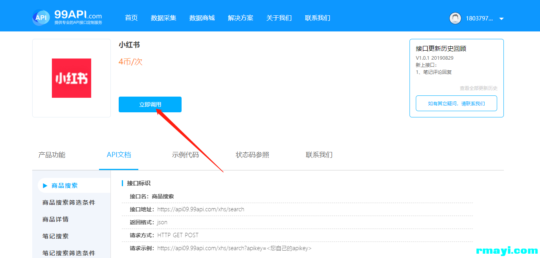Click the 小红书 product title
540x258 pixels.
[129, 45]
